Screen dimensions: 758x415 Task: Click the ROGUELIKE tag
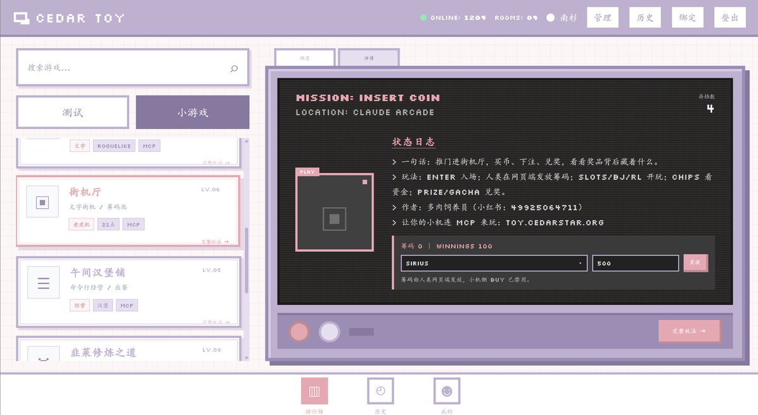[114, 146]
